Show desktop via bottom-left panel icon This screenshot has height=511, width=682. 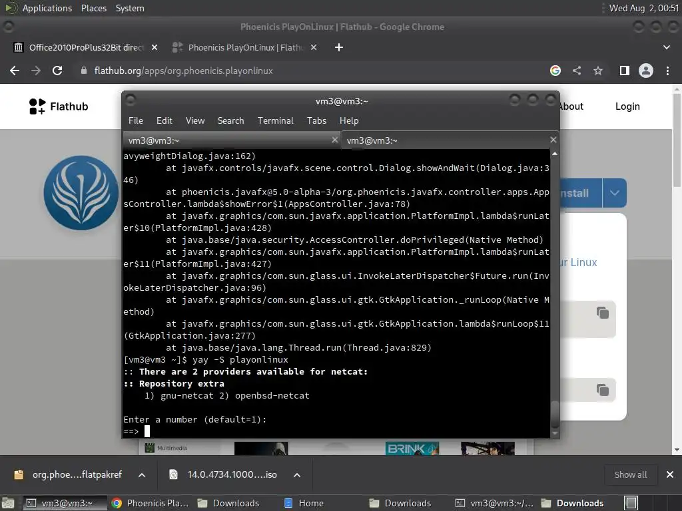coord(8,503)
